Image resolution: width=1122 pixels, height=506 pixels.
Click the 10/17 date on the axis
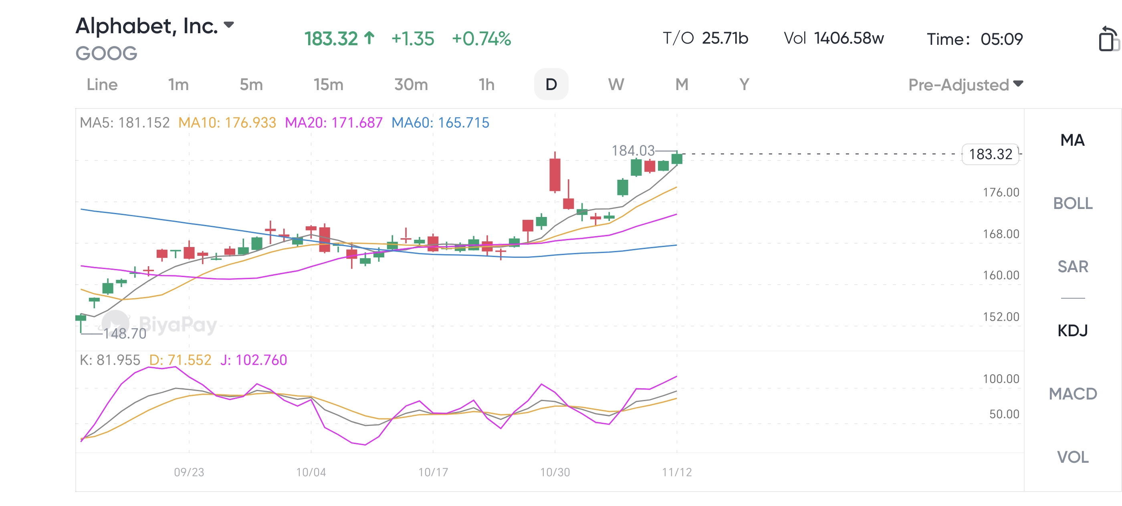coord(433,472)
